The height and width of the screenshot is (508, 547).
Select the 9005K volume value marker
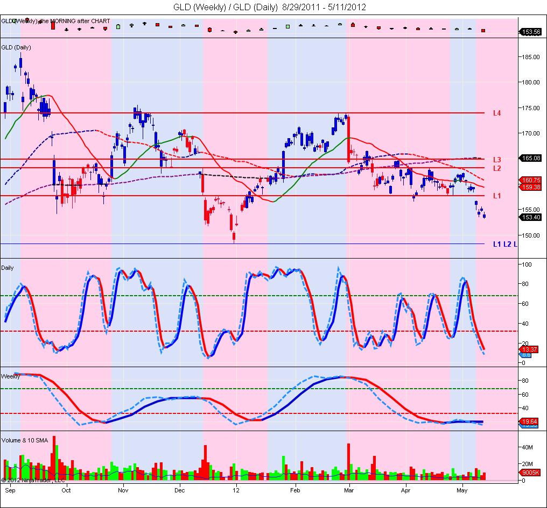pos(531,473)
